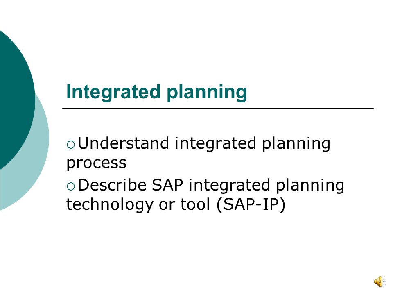Click "planning" at end of first bullet
This screenshot has height=295, width=393.
296,144
